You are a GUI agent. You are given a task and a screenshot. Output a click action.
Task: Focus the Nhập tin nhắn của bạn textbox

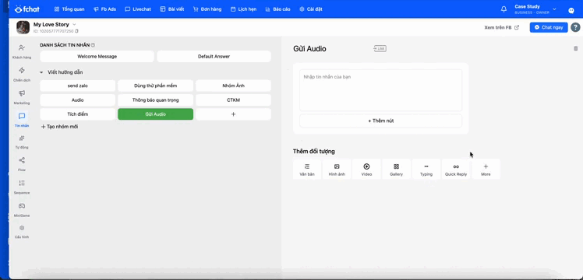pyautogui.click(x=380, y=90)
